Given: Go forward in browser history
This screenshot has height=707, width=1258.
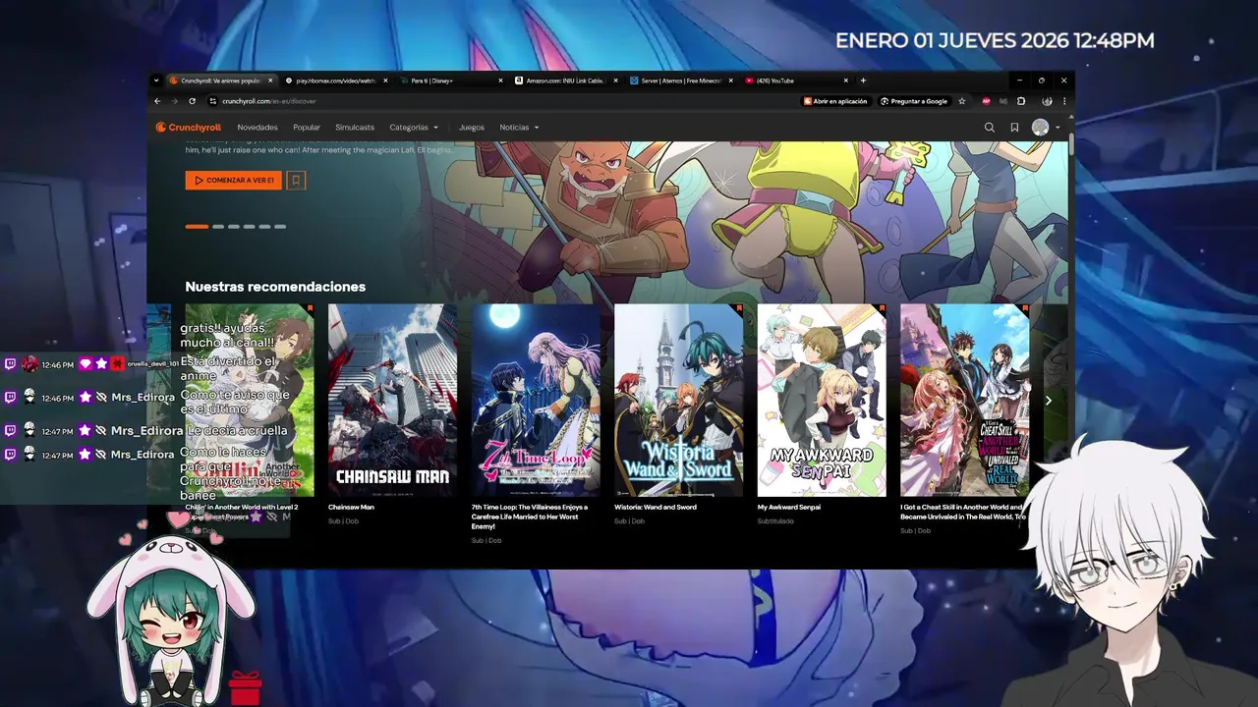Looking at the screenshot, I should 175,101.
